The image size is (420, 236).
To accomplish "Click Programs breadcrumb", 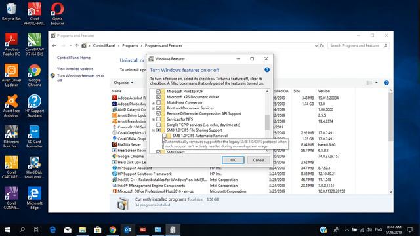I will [130, 45].
